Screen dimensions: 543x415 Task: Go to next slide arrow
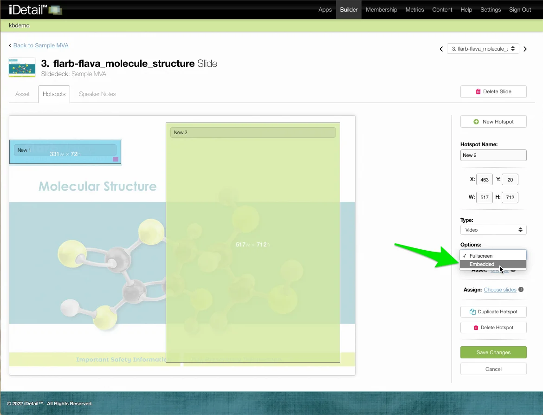525,49
